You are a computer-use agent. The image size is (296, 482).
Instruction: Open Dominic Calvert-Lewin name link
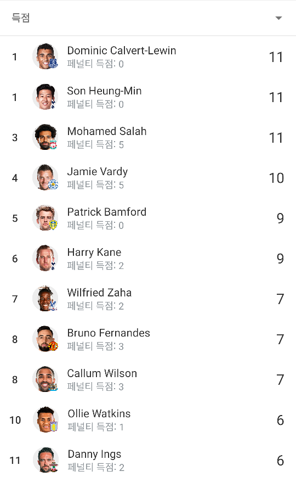click(x=122, y=51)
